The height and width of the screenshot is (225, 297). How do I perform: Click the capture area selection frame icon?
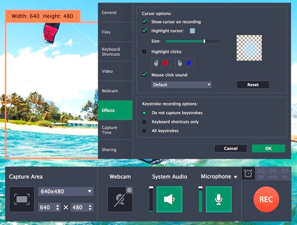(x=22, y=199)
